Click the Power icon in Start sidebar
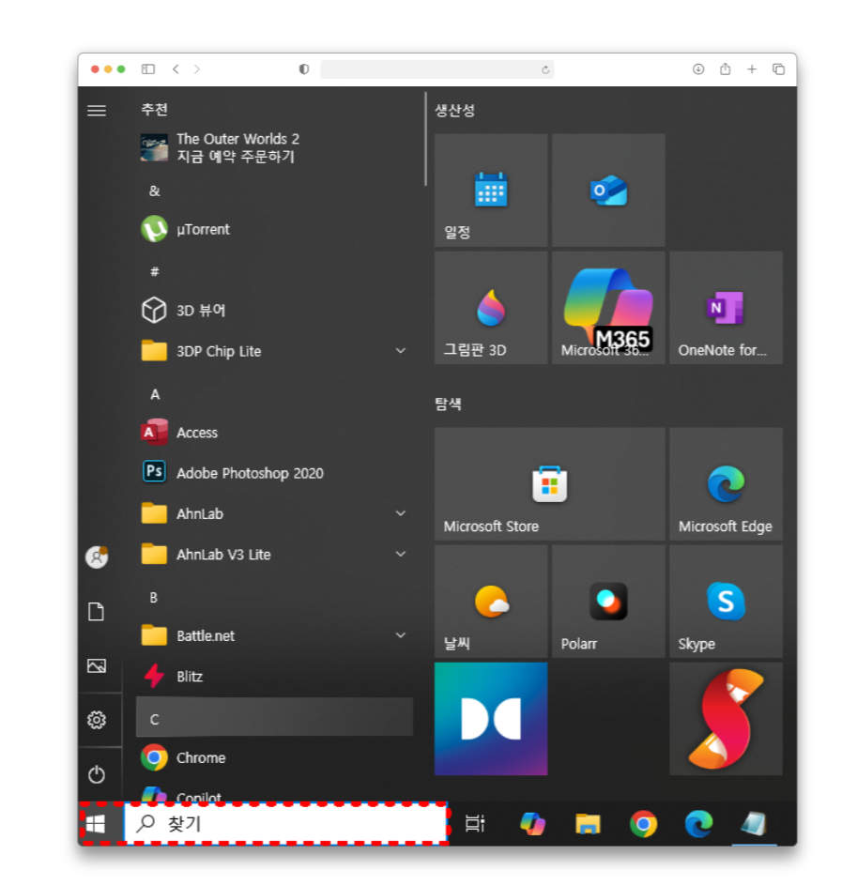This screenshot has height=885, width=857. [x=97, y=774]
